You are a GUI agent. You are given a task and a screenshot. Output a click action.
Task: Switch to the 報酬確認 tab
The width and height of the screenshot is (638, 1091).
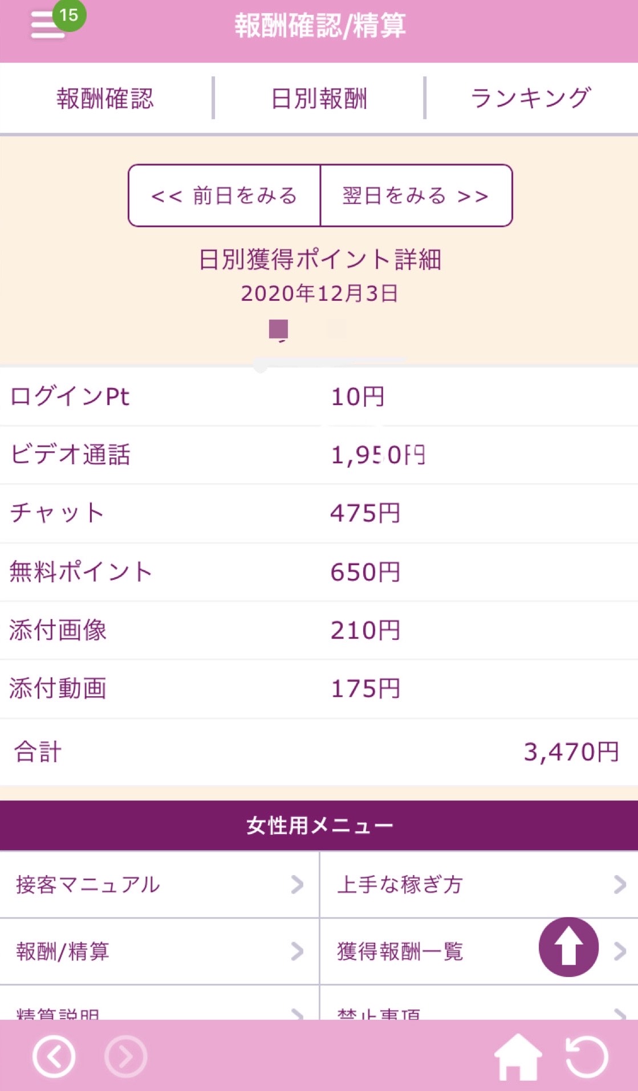click(105, 99)
